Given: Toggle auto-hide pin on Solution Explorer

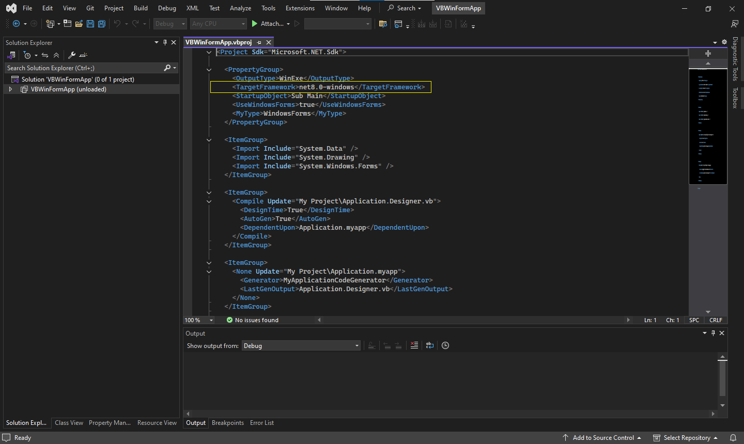Looking at the screenshot, I should click(165, 42).
